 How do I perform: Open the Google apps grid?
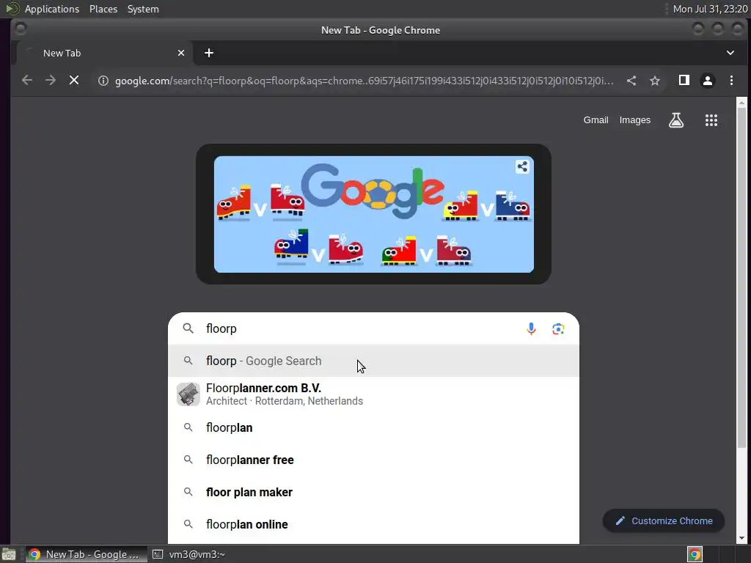point(711,120)
